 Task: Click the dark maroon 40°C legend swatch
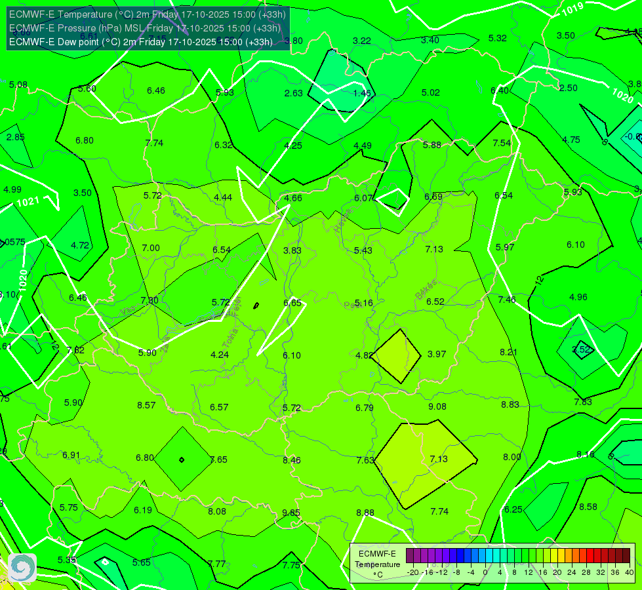click(626, 556)
